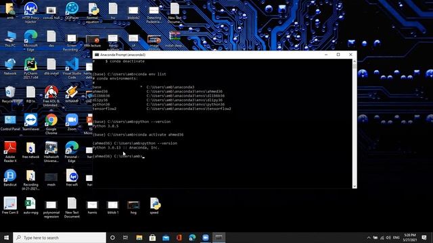
Task: Click the ENG language indicator
Action: tap(396, 238)
